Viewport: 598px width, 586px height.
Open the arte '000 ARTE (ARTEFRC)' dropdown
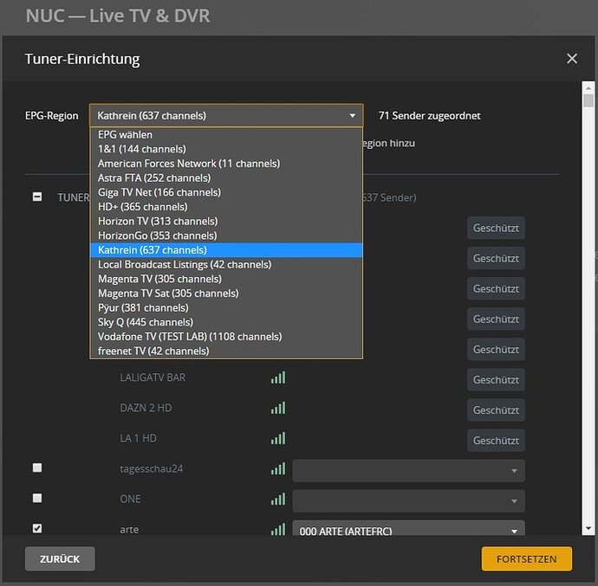pos(408,529)
